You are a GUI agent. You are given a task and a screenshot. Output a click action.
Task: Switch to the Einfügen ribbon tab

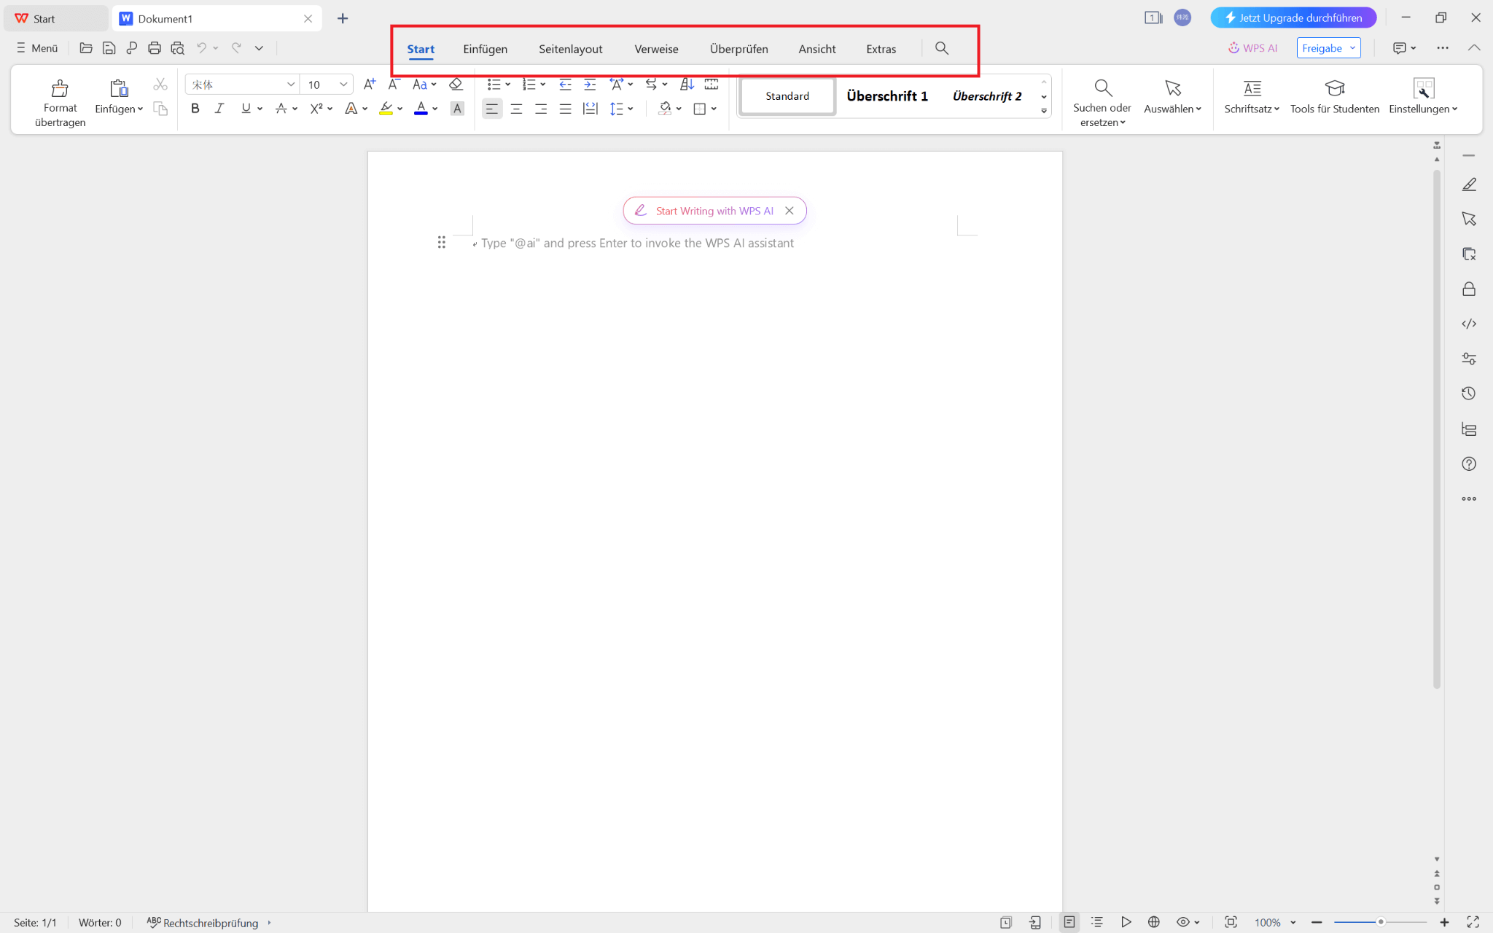click(x=485, y=49)
